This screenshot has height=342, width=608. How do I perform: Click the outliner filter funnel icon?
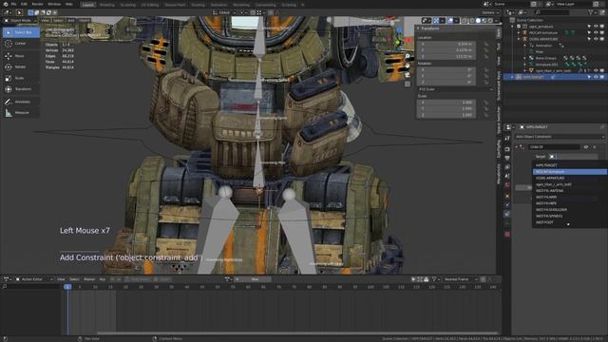[591, 12]
